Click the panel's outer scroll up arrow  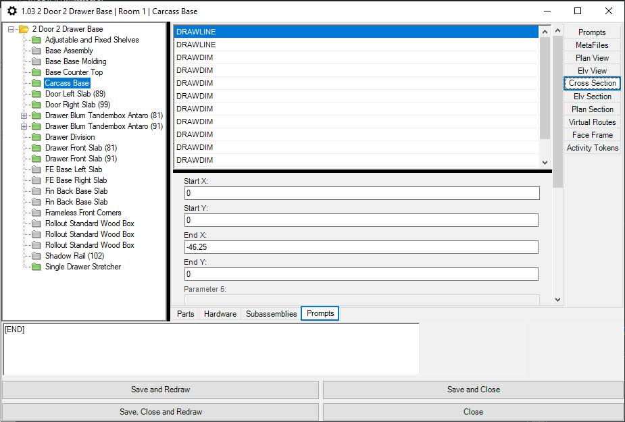click(557, 30)
